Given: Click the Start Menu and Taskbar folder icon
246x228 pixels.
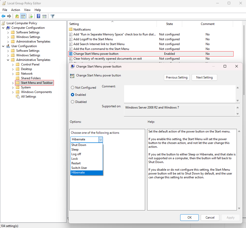Looking at the screenshot, I should pos(18,83).
